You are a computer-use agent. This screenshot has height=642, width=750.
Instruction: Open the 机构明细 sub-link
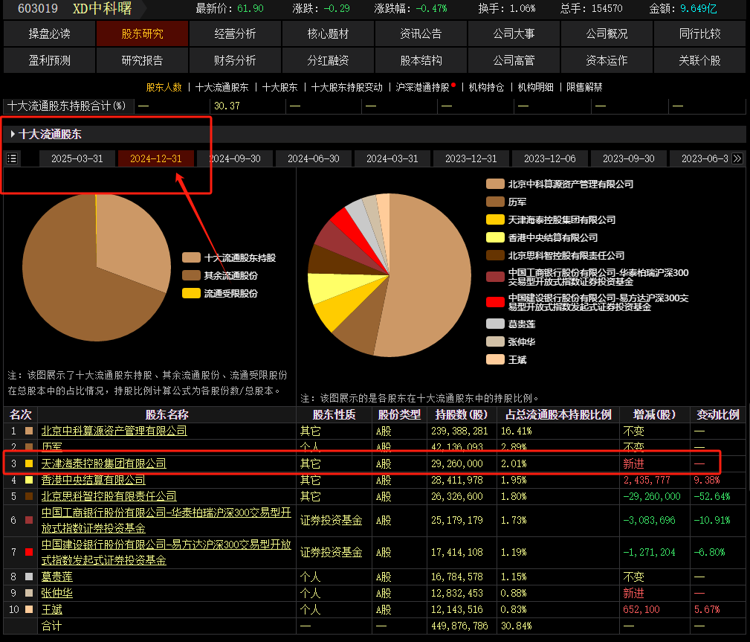click(x=535, y=87)
